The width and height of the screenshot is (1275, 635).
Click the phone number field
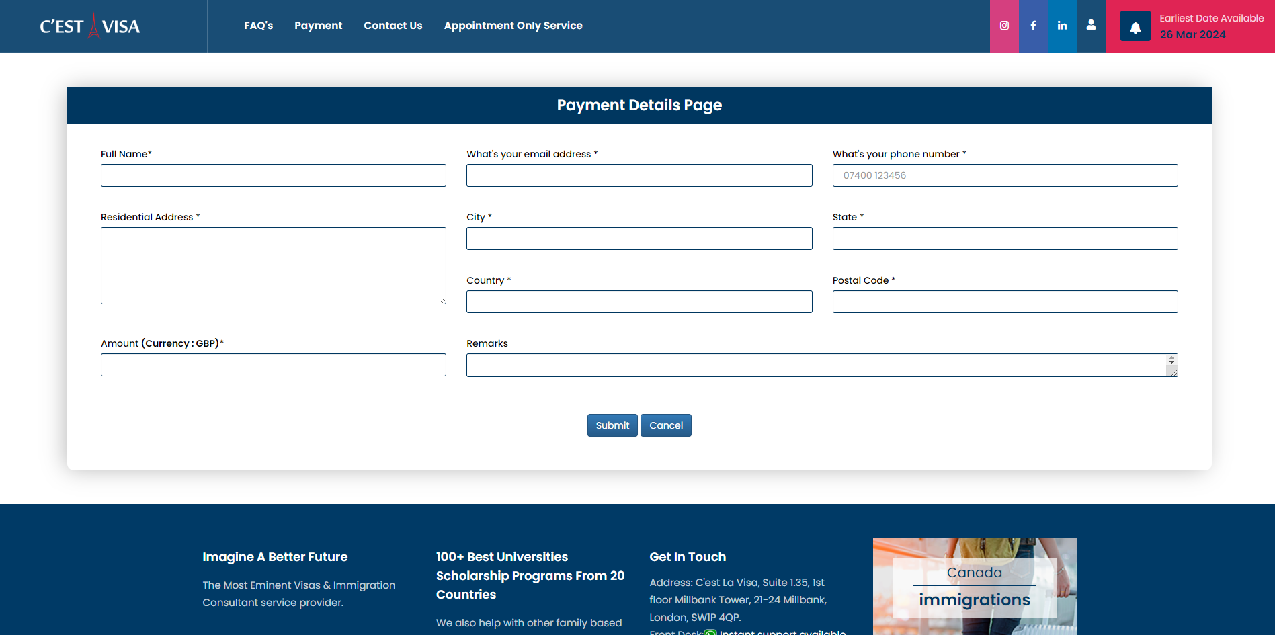point(1004,175)
